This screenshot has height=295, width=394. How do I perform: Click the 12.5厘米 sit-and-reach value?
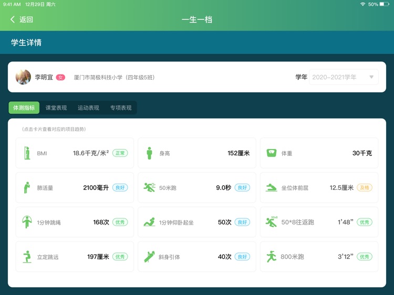(341, 187)
